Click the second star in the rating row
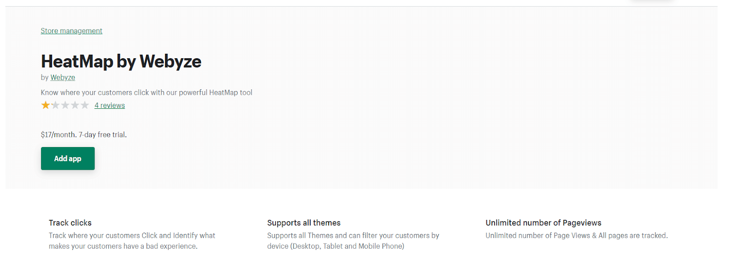 55,105
